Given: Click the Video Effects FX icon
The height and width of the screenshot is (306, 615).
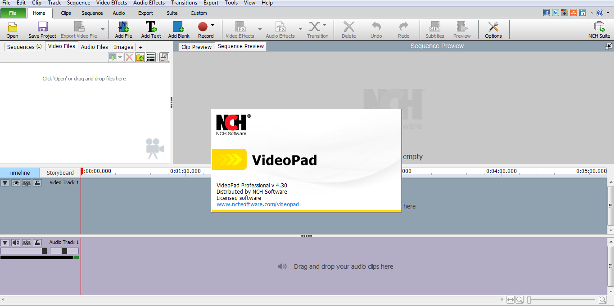Looking at the screenshot, I should pyautogui.click(x=240, y=27).
